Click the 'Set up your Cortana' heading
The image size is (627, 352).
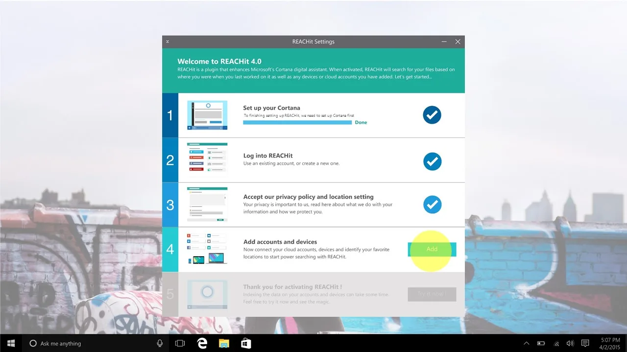click(271, 108)
